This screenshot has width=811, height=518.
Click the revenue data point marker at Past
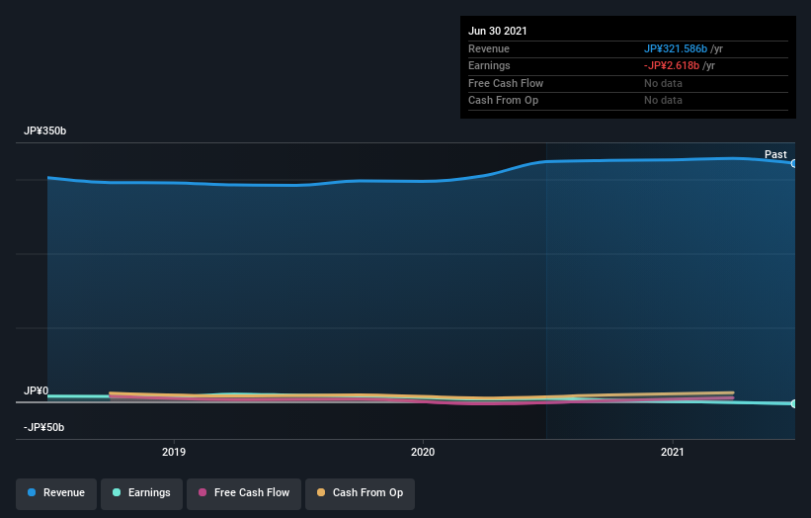(794, 163)
